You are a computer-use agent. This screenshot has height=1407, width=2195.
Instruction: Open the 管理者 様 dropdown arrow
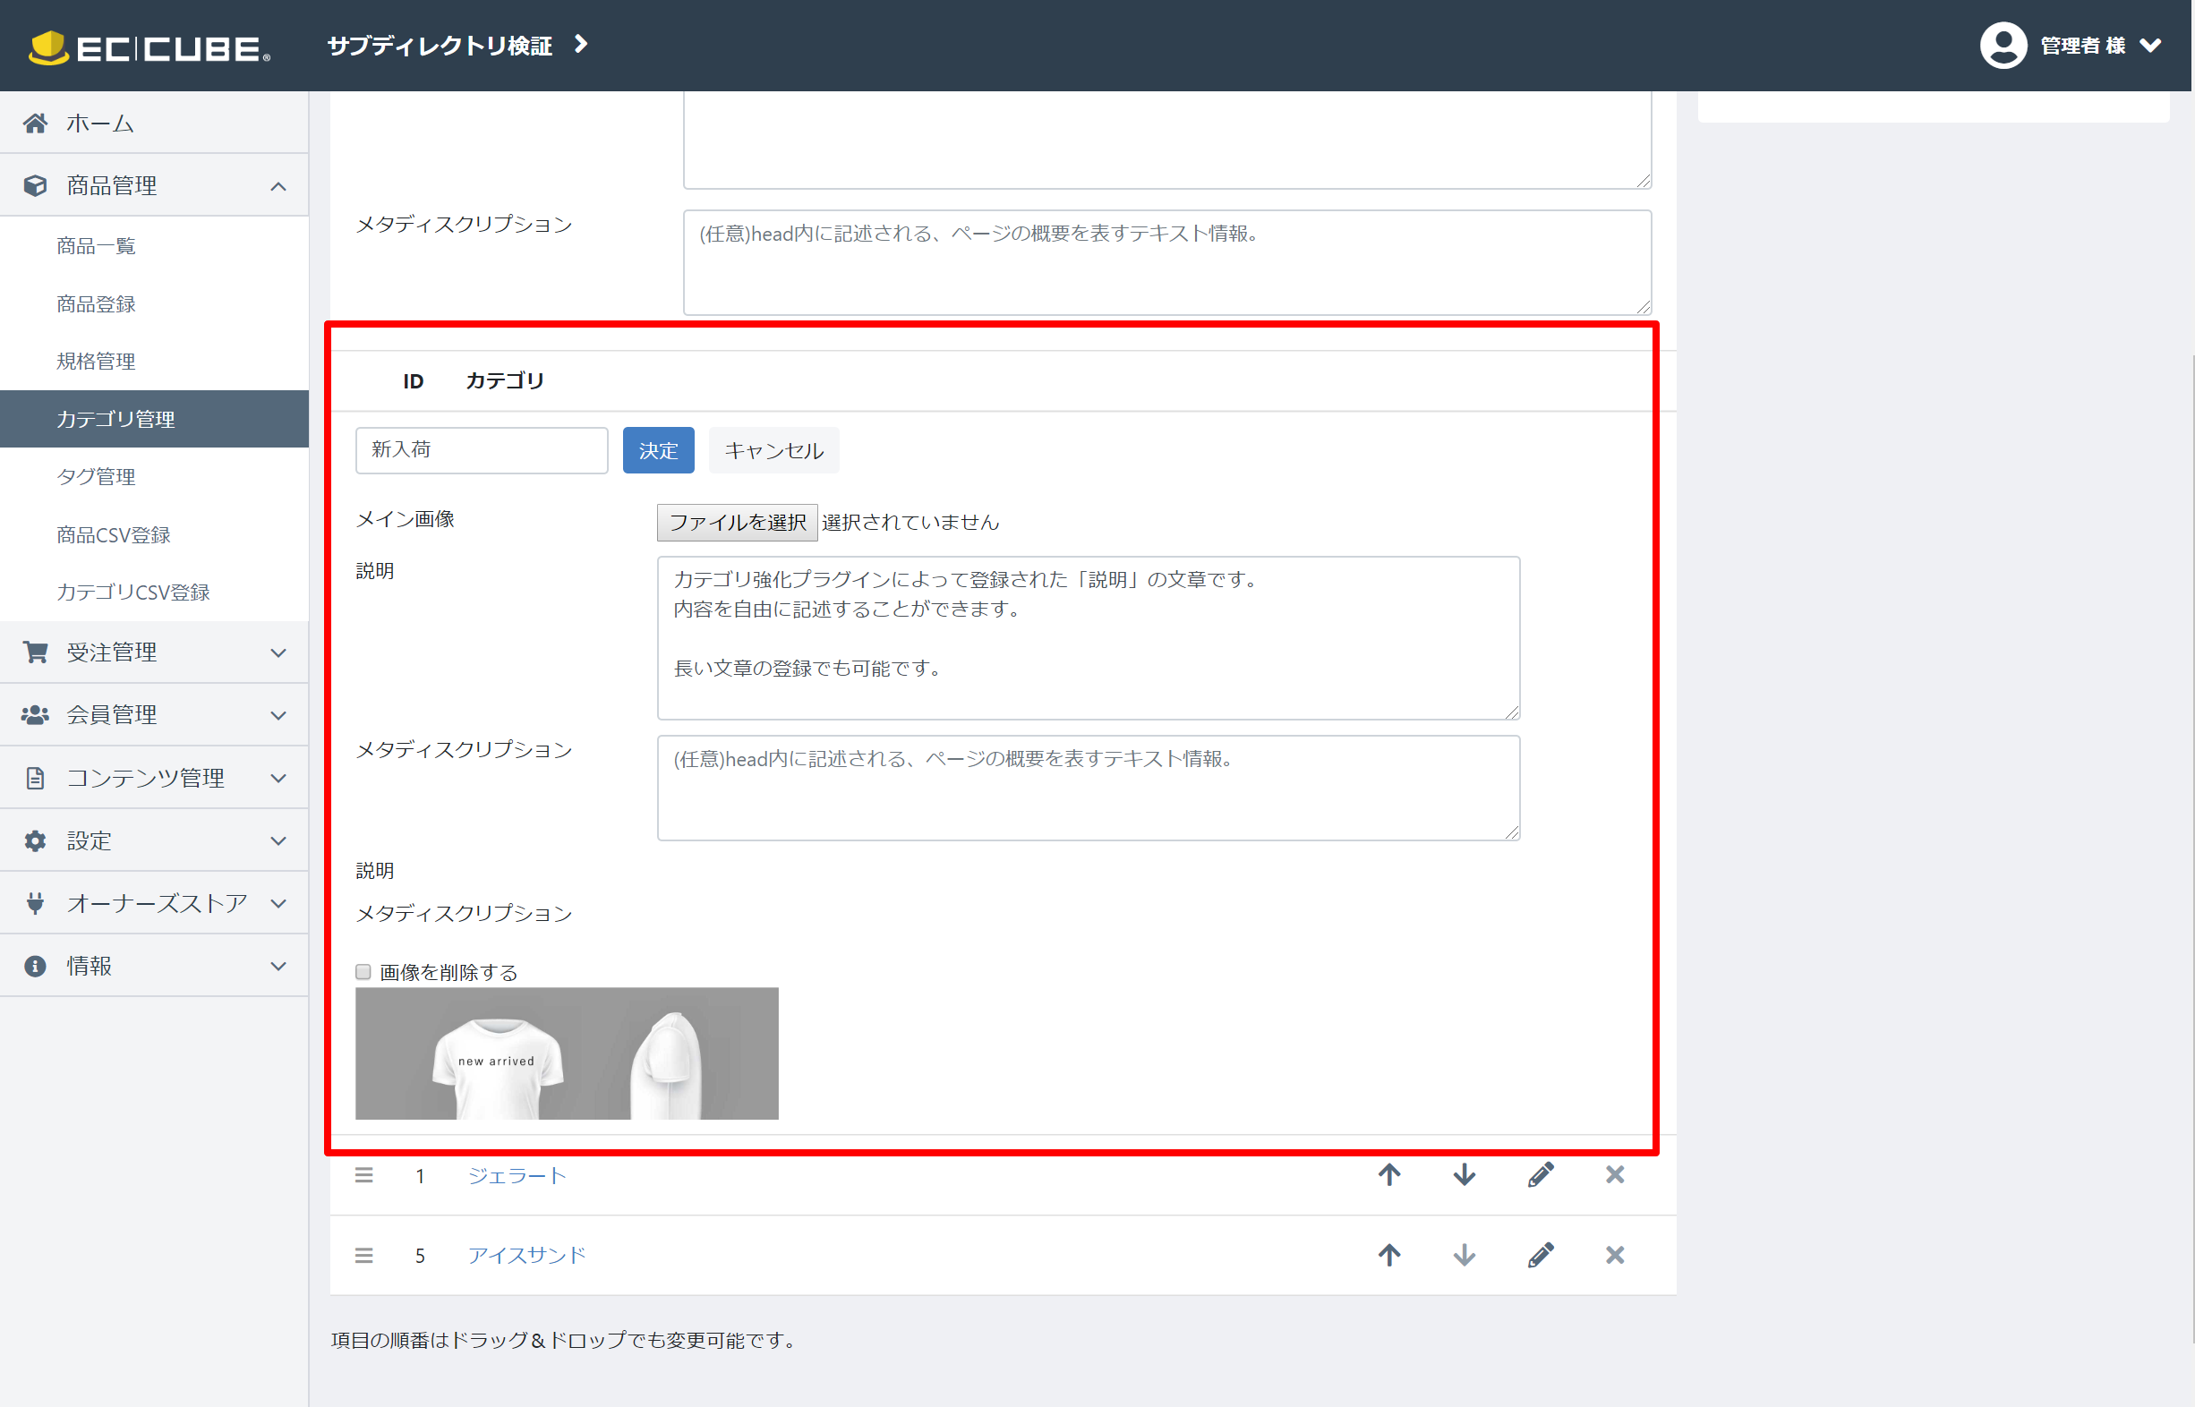point(2151,45)
